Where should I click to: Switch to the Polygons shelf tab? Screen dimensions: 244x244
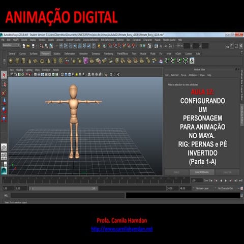pos(46,53)
